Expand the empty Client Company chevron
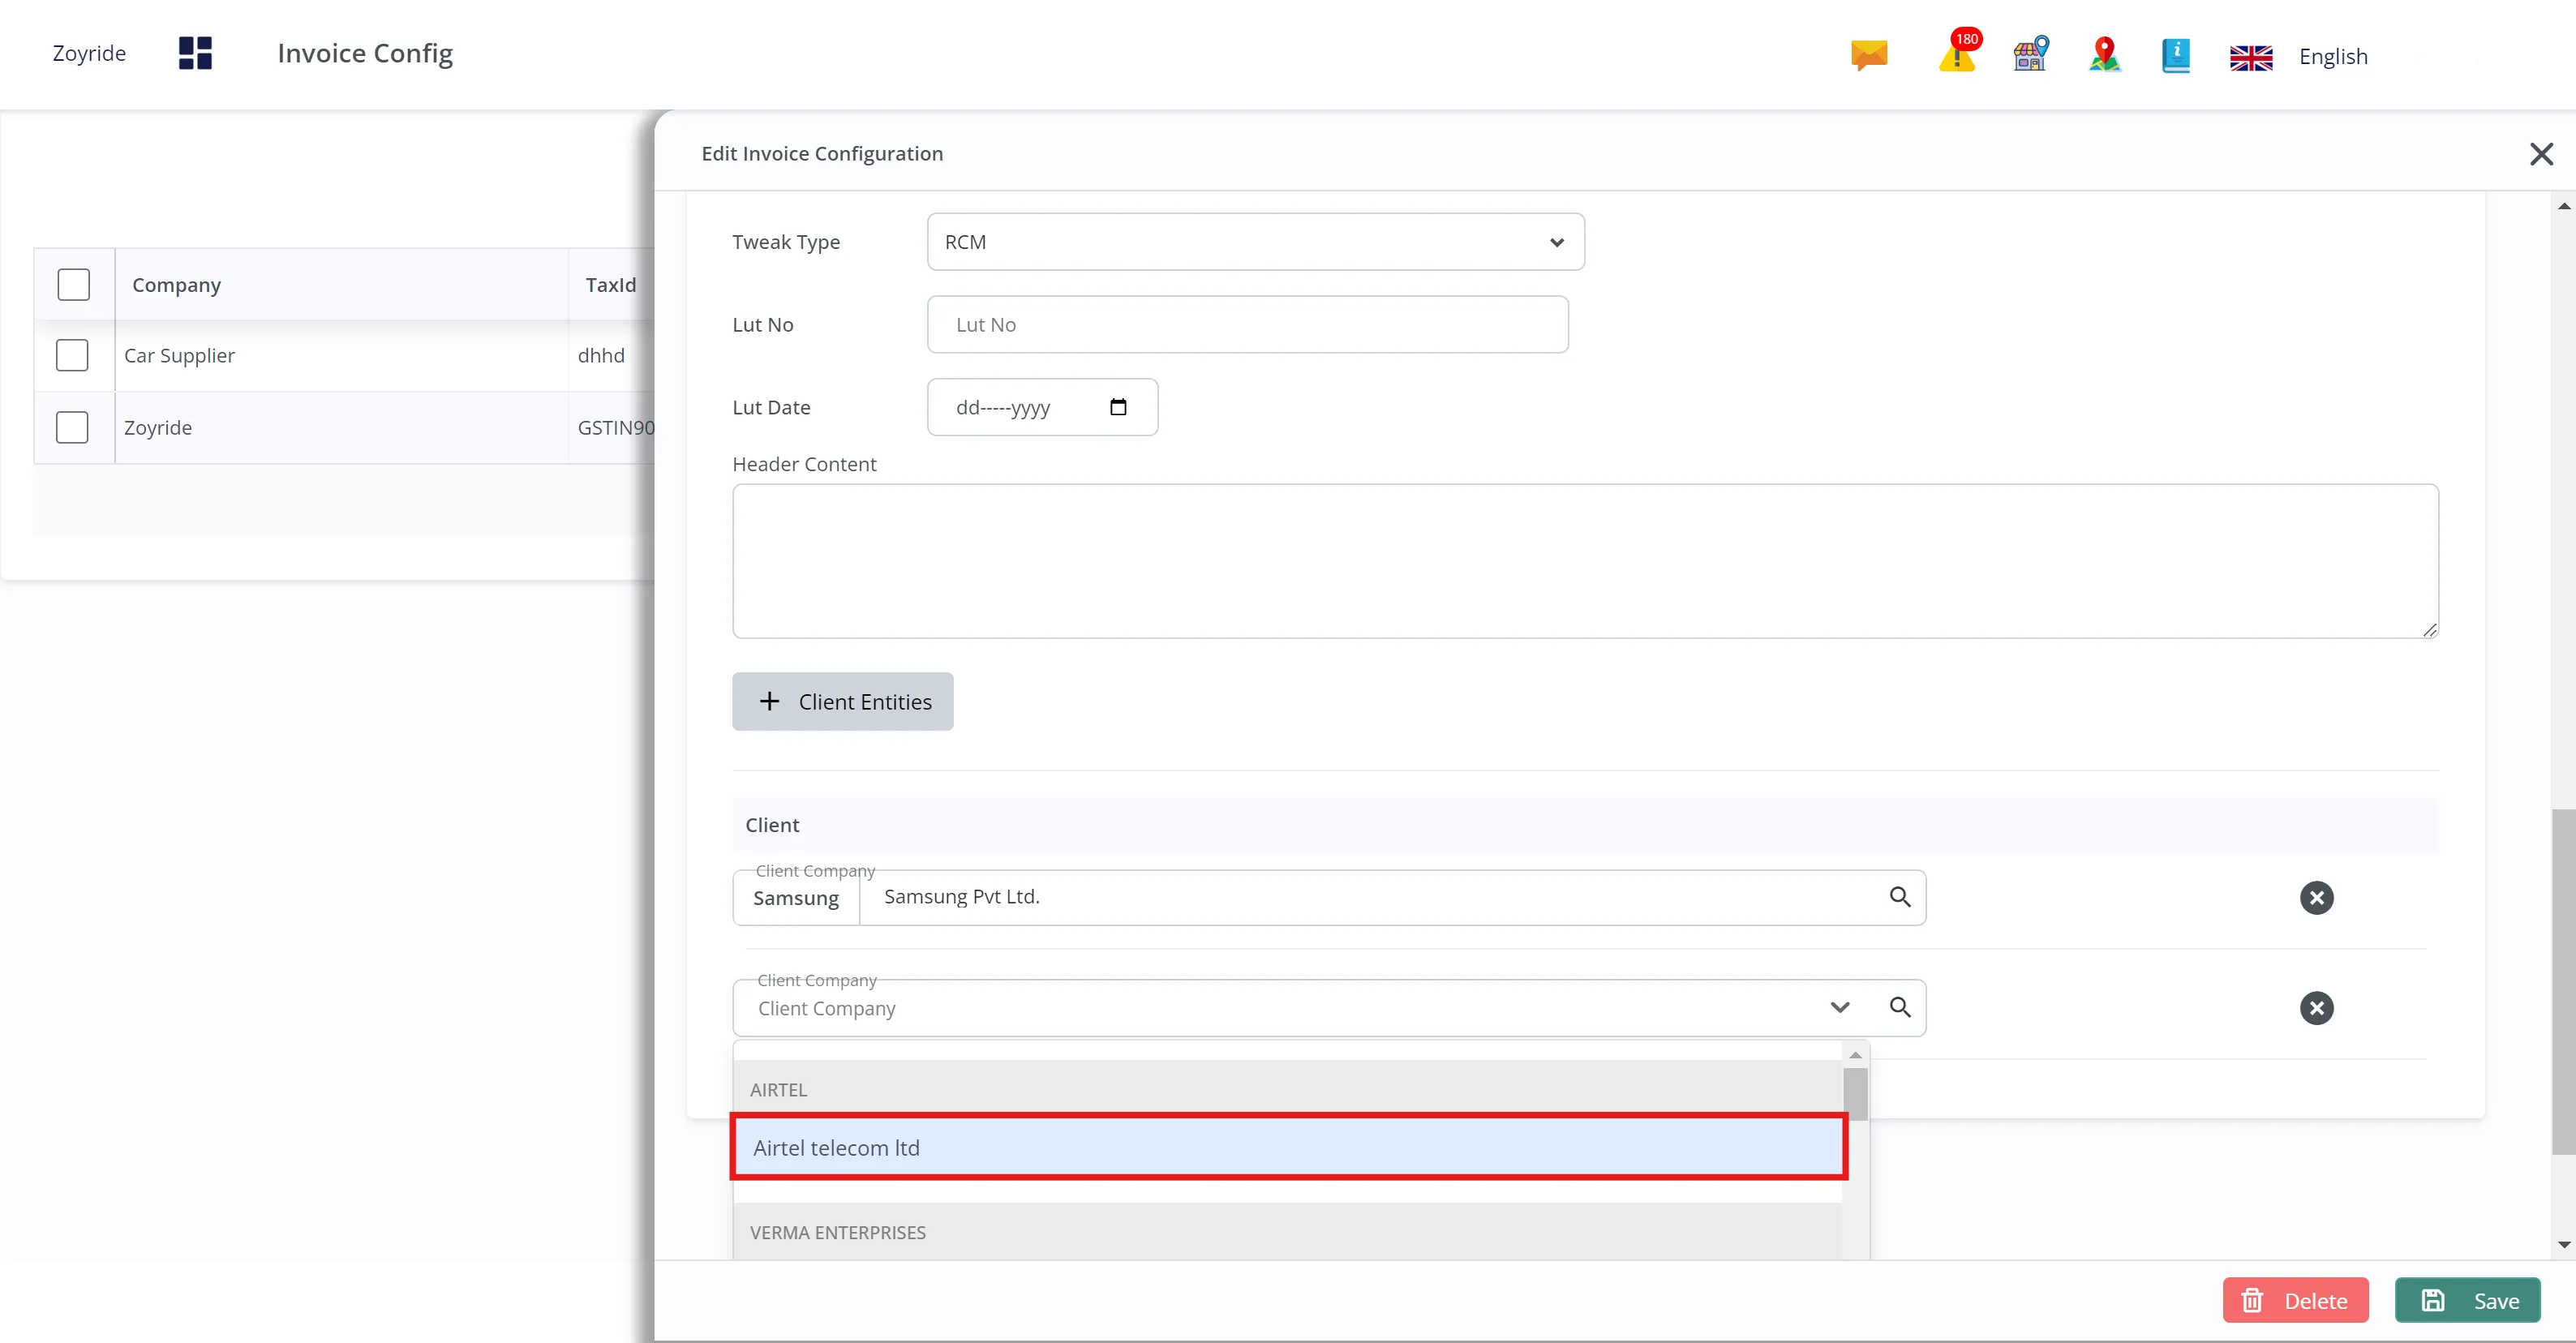 [1840, 1007]
